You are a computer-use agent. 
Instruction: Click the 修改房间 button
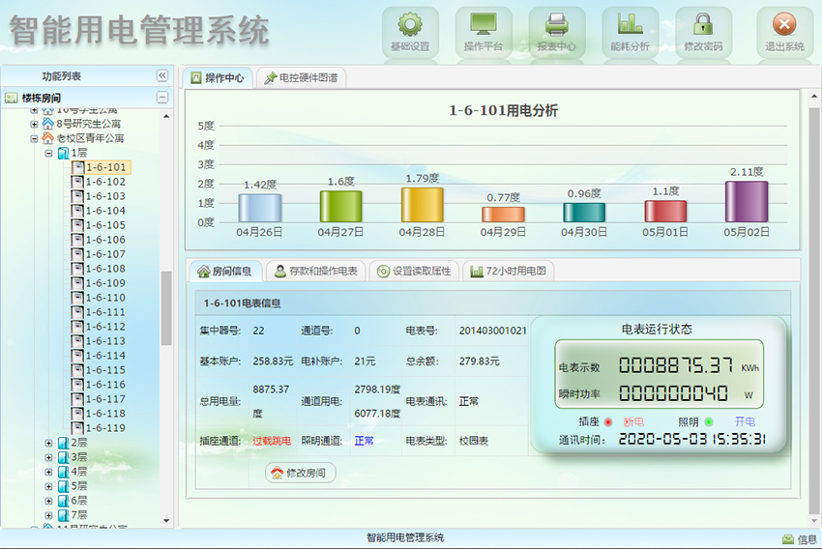tap(301, 473)
